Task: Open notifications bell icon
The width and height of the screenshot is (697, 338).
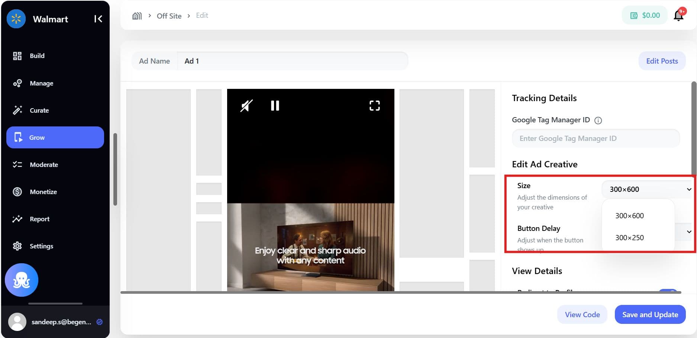Action: click(x=679, y=15)
